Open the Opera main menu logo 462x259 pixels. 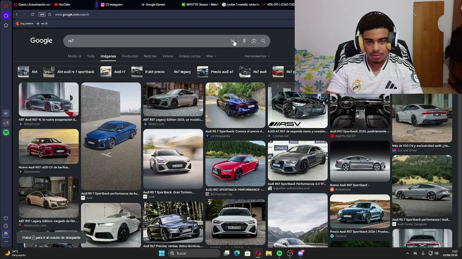pyautogui.click(x=6, y=5)
